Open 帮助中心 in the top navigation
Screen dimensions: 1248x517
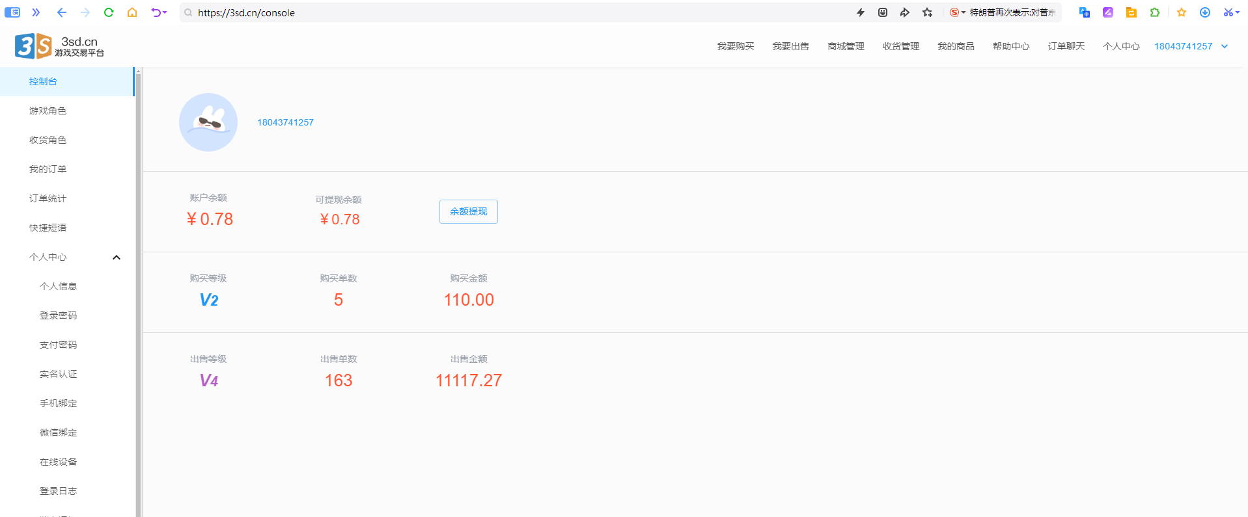coord(1011,46)
